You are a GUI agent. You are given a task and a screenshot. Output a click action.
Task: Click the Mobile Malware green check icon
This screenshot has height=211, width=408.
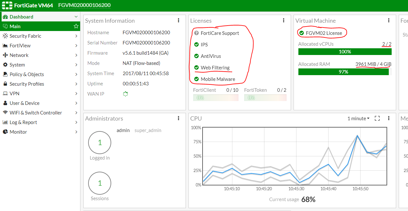point(196,79)
